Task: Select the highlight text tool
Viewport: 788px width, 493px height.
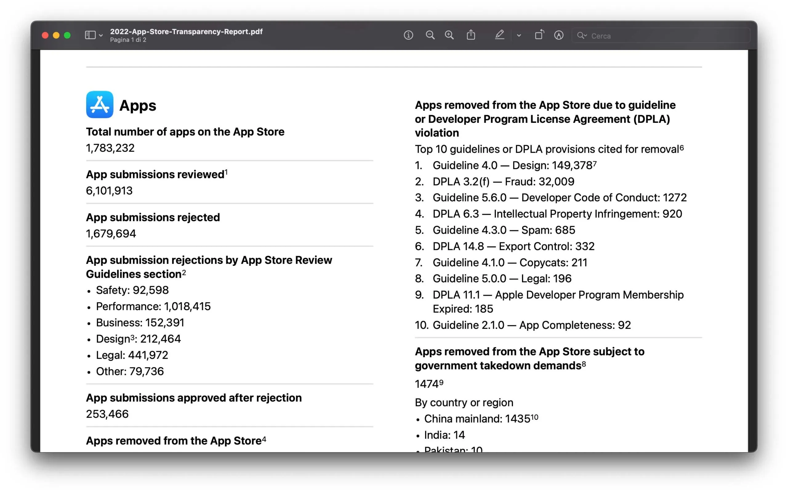Action: [x=500, y=35]
